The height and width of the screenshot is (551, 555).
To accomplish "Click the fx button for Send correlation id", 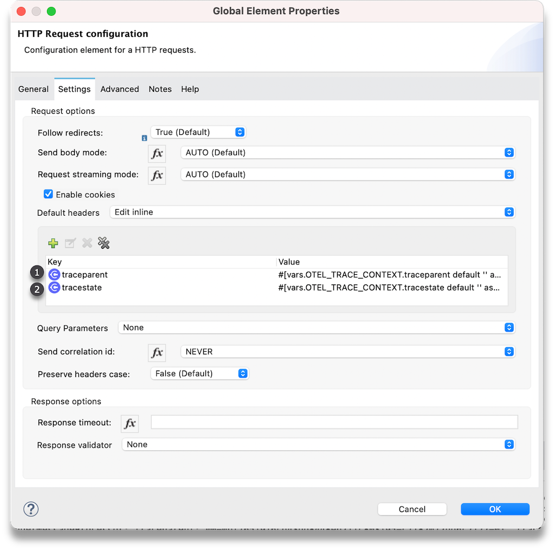I will click(x=157, y=352).
